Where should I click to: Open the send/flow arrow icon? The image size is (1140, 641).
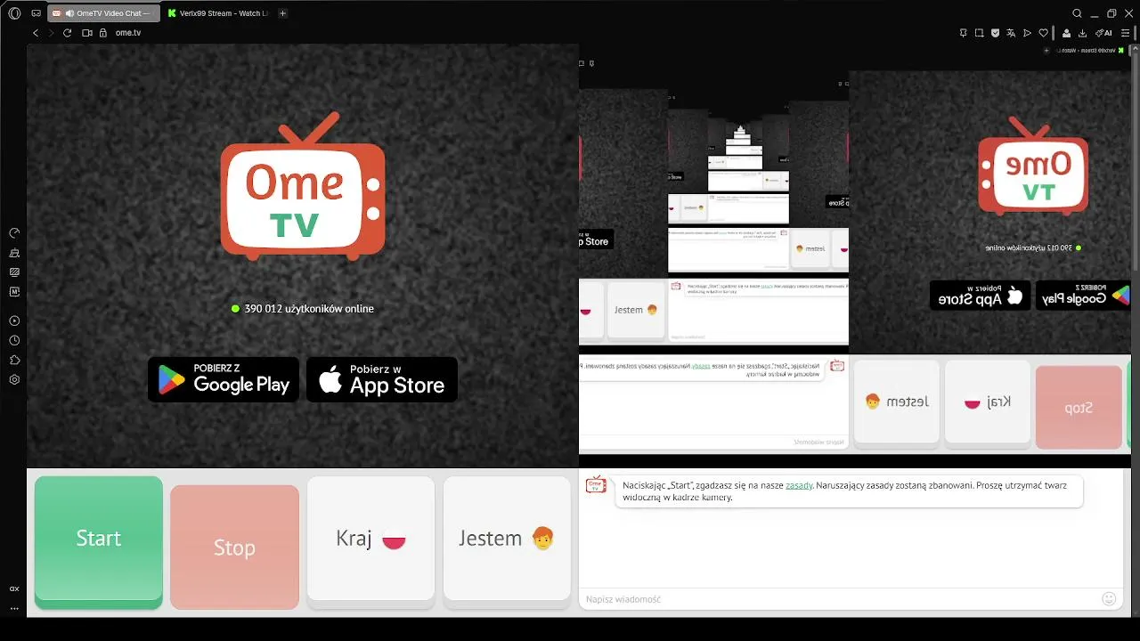tap(1027, 33)
